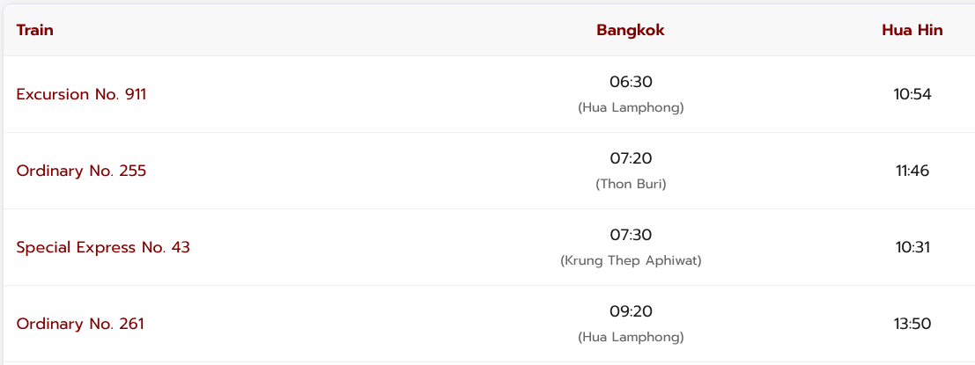975x365 pixels.
Task: Open the Excursion No. 911 train link
Action: click(x=81, y=94)
